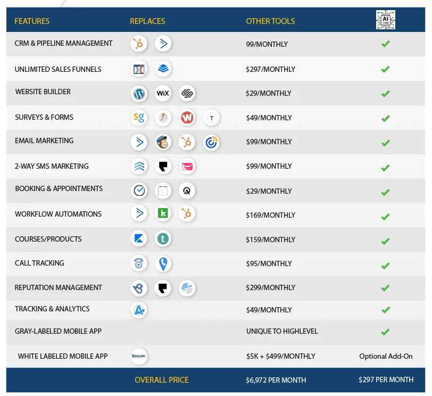The image size is (432, 396).
Task: Click '$169/MONTHLY' price for workflow automations
Action: coord(271,215)
